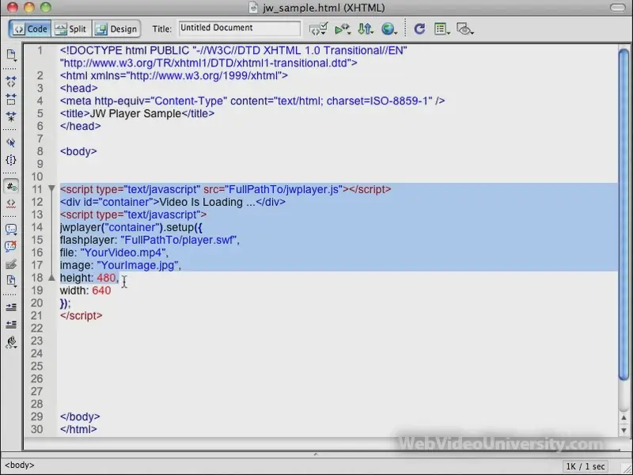The image size is (633, 475).
Task: Switch to Split view
Action: tap(71, 29)
